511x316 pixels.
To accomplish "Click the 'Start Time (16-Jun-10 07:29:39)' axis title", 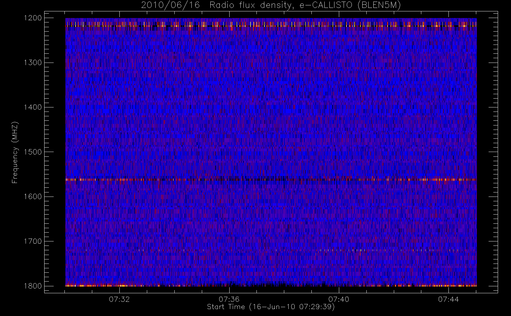I will click(271, 307).
